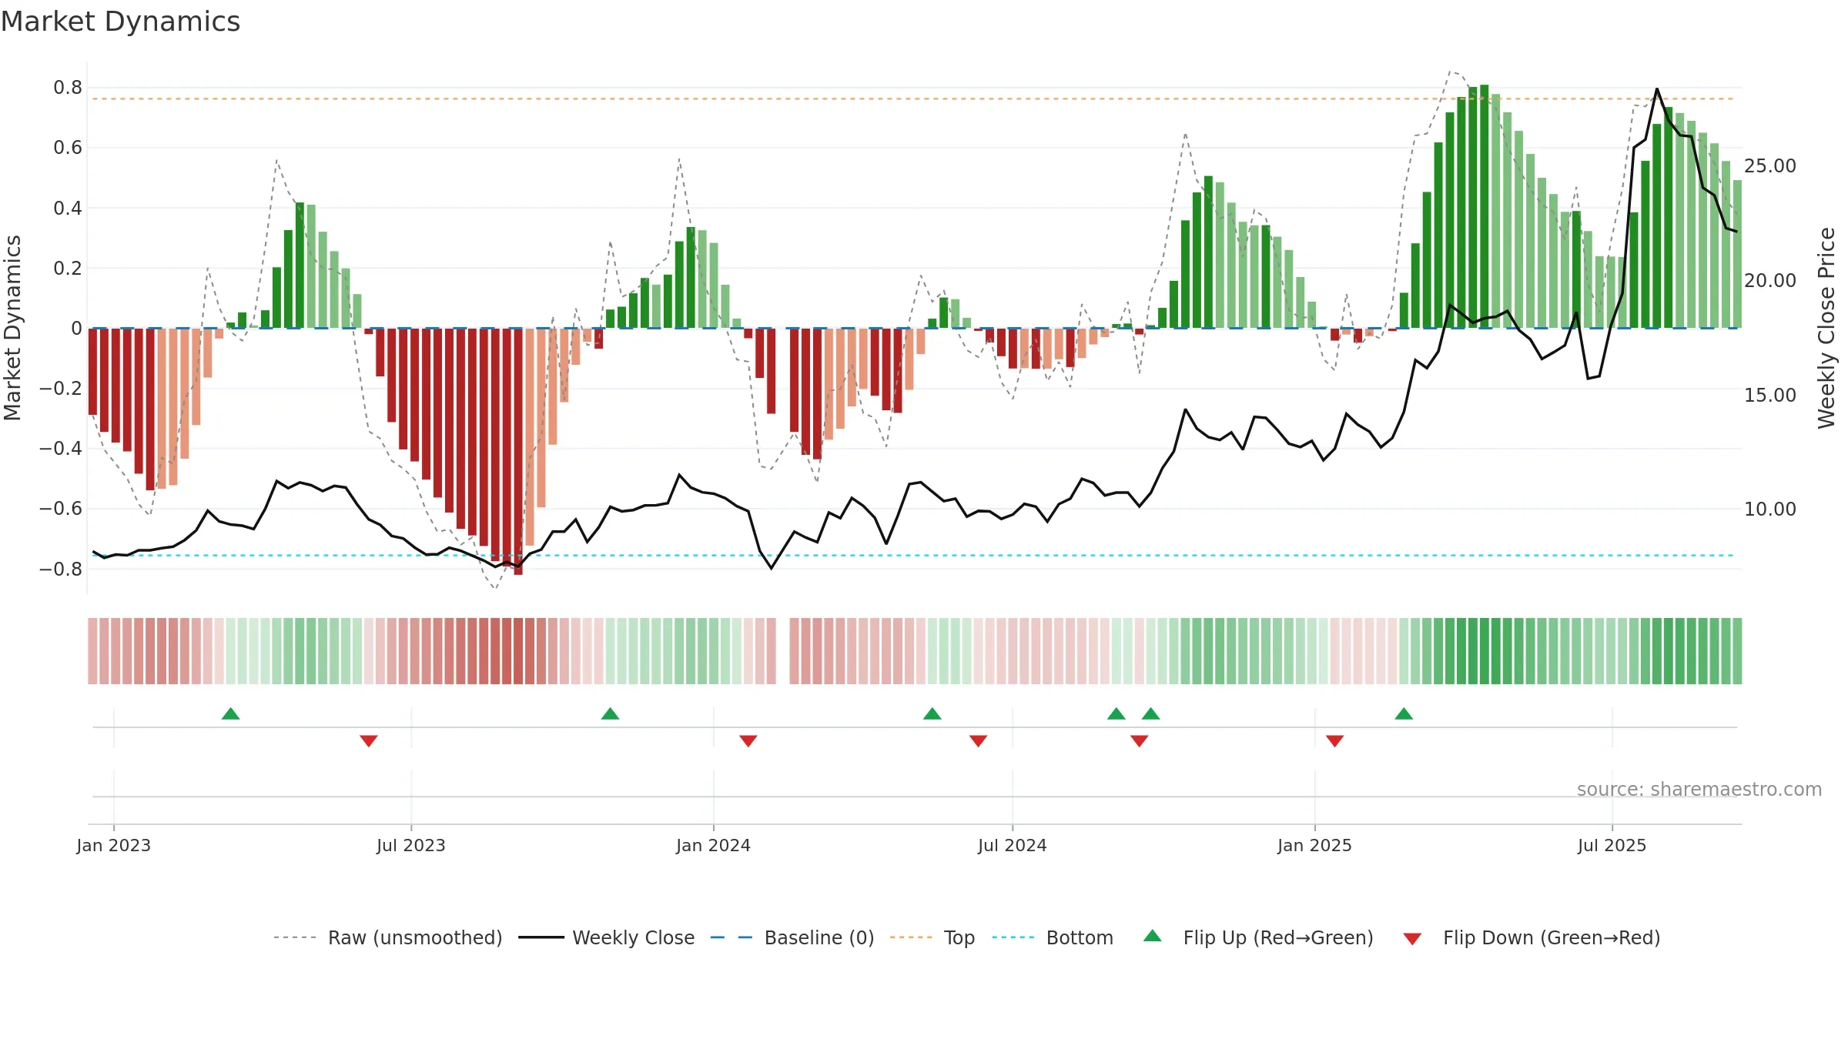This screenshot has width=1848, height=1039.
Task: Click the Jul 2025 x-axis label
Action: click(x=1612, y=845)
